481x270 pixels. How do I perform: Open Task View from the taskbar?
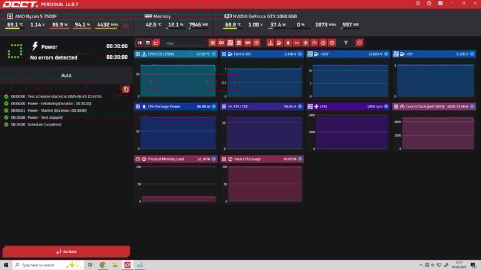click(x=90, y=265)
